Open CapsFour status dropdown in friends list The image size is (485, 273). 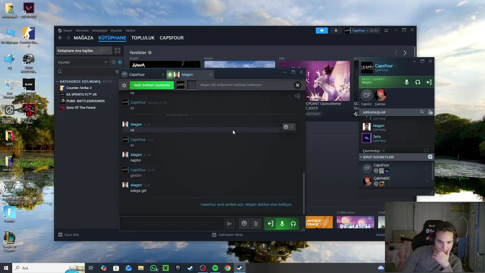396,66
